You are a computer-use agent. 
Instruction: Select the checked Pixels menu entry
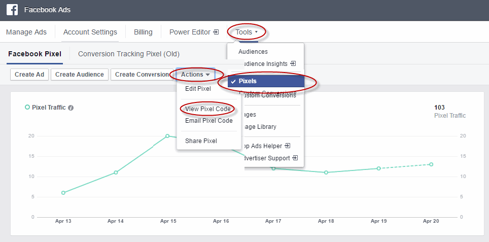(265, 81)
